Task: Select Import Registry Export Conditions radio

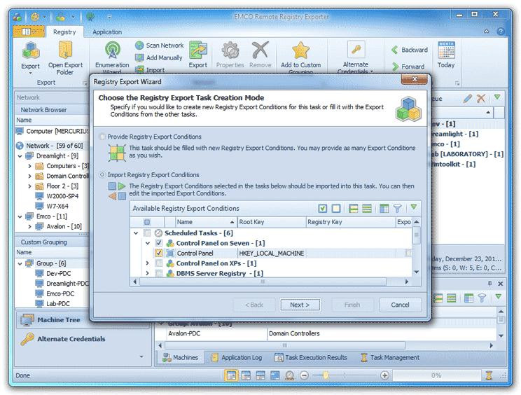Action: 102,175
